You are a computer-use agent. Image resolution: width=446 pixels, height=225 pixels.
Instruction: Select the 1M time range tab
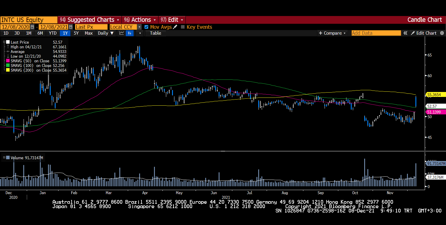click(29, 33)
